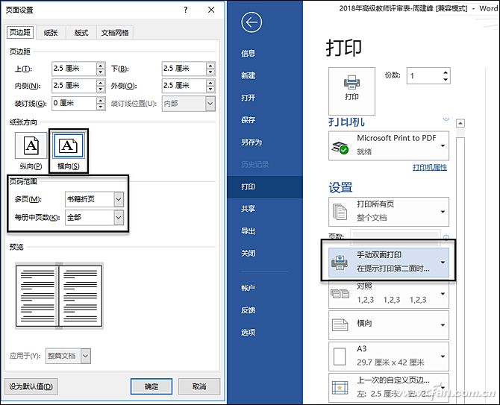Click the back arrow in Word backstage
Viewport: 500px width, 405px height.
251,22
